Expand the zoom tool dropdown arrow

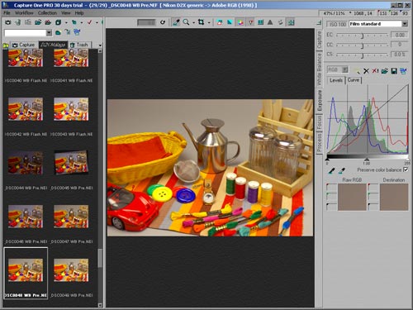pyautogui.click(x=193, y=22)
